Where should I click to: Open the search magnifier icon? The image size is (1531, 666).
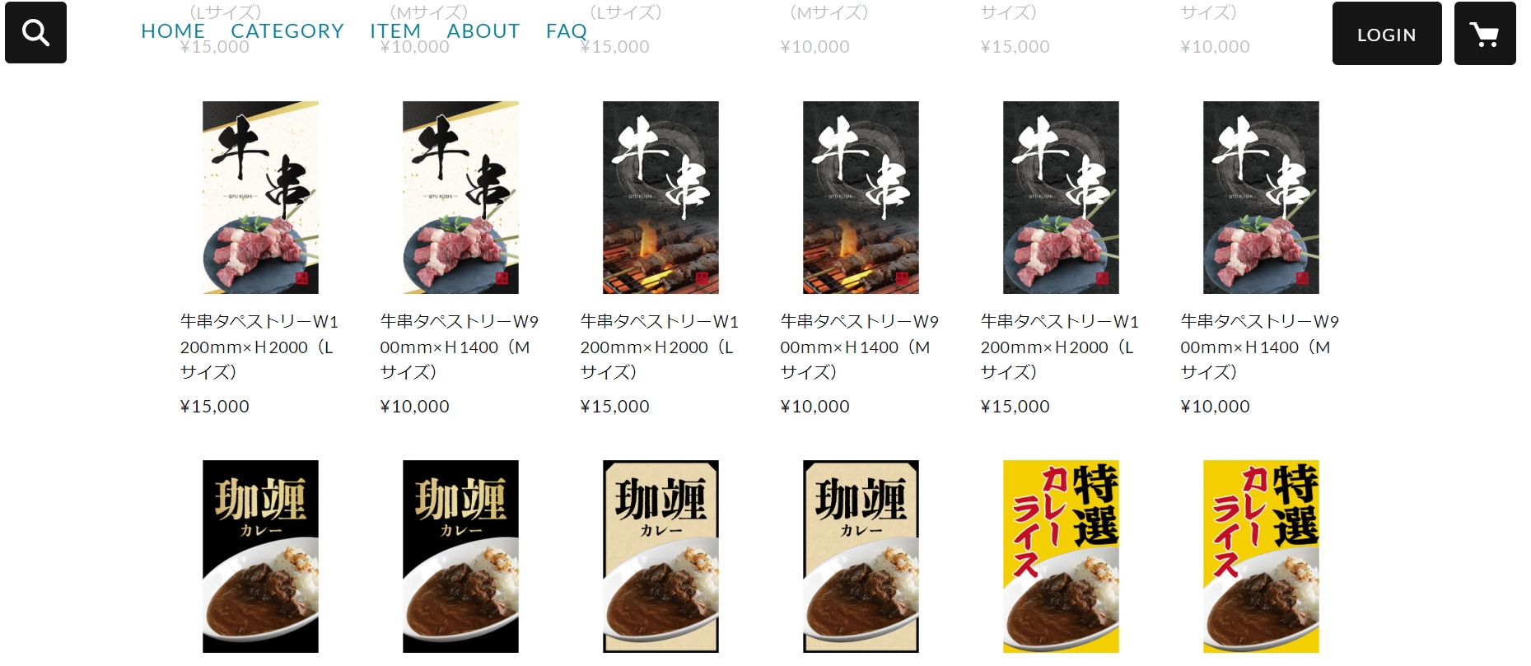click(35, 33)
